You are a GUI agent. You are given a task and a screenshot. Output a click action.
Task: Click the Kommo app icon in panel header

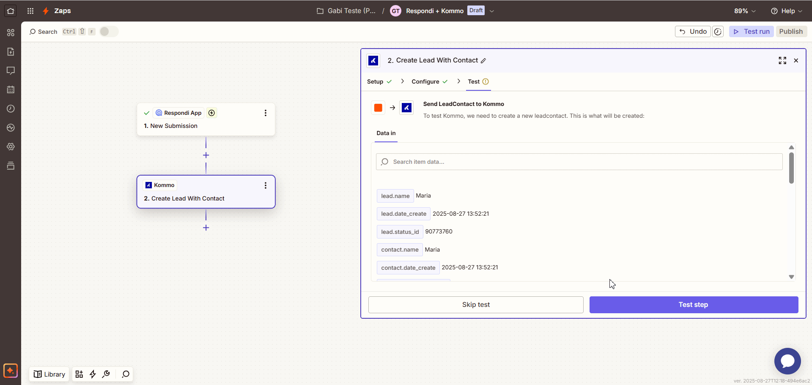click(373, 61)
